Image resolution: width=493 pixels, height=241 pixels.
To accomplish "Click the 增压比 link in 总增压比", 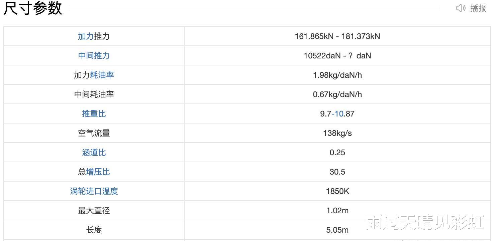I will (98, 172).
